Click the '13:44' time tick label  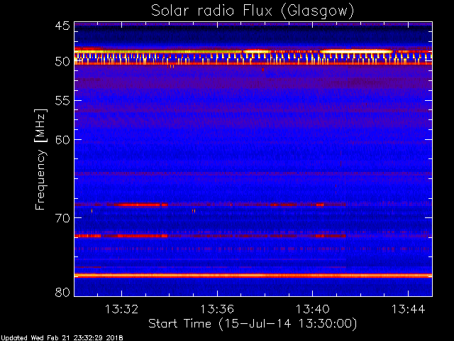[x=409, y=309]
